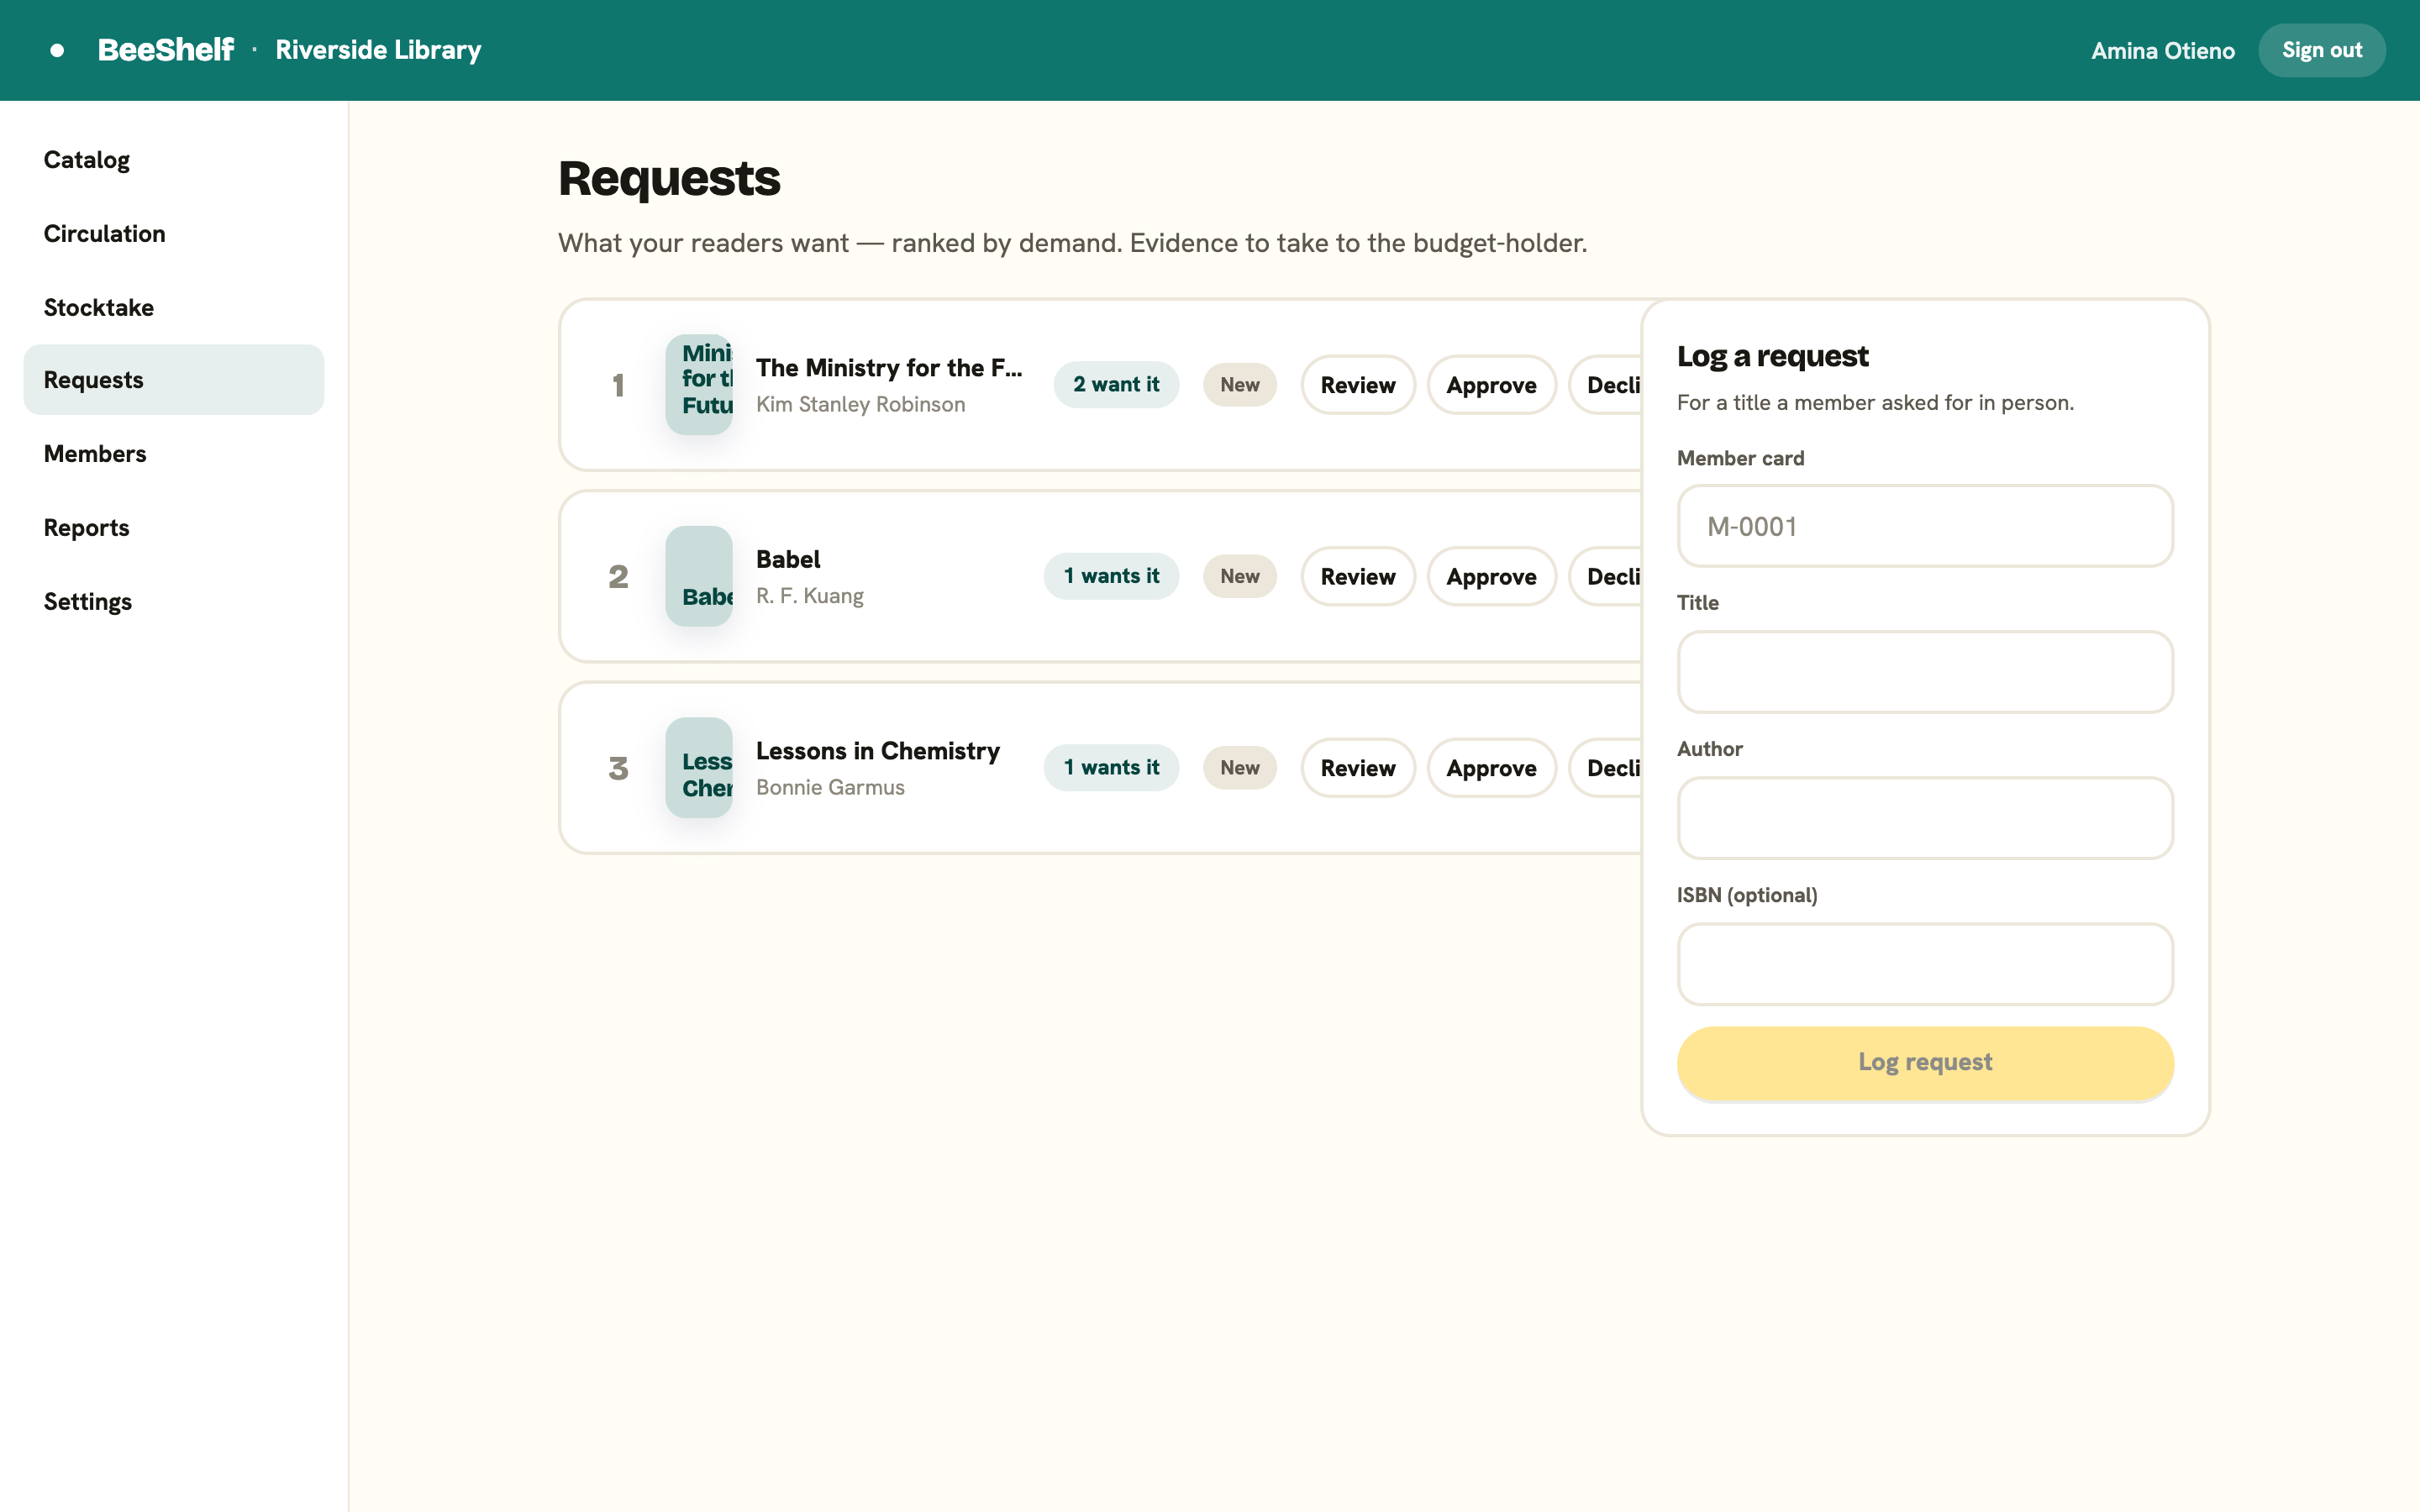2420x1512 pixels.
Task: Click the Amina Otieno user name
Action: coord(2162,50)
